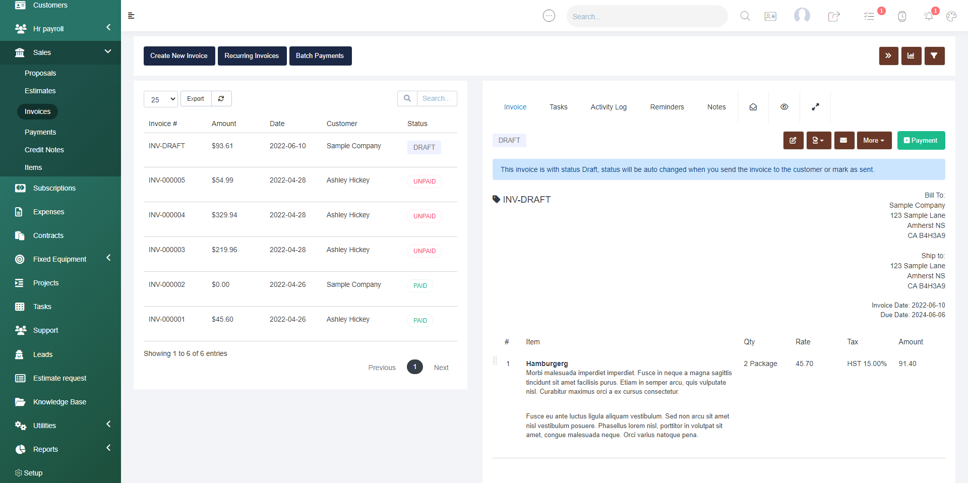Click the theme palette icon
The image size is (968, 483).
tap(951, 16)
